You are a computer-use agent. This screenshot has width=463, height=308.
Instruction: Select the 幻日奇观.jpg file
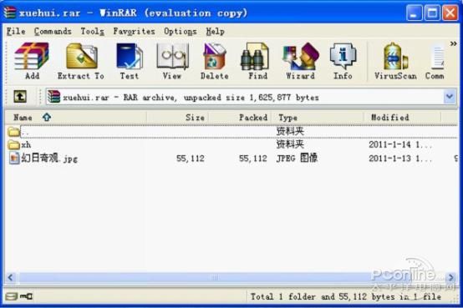[x=43, y=159]
